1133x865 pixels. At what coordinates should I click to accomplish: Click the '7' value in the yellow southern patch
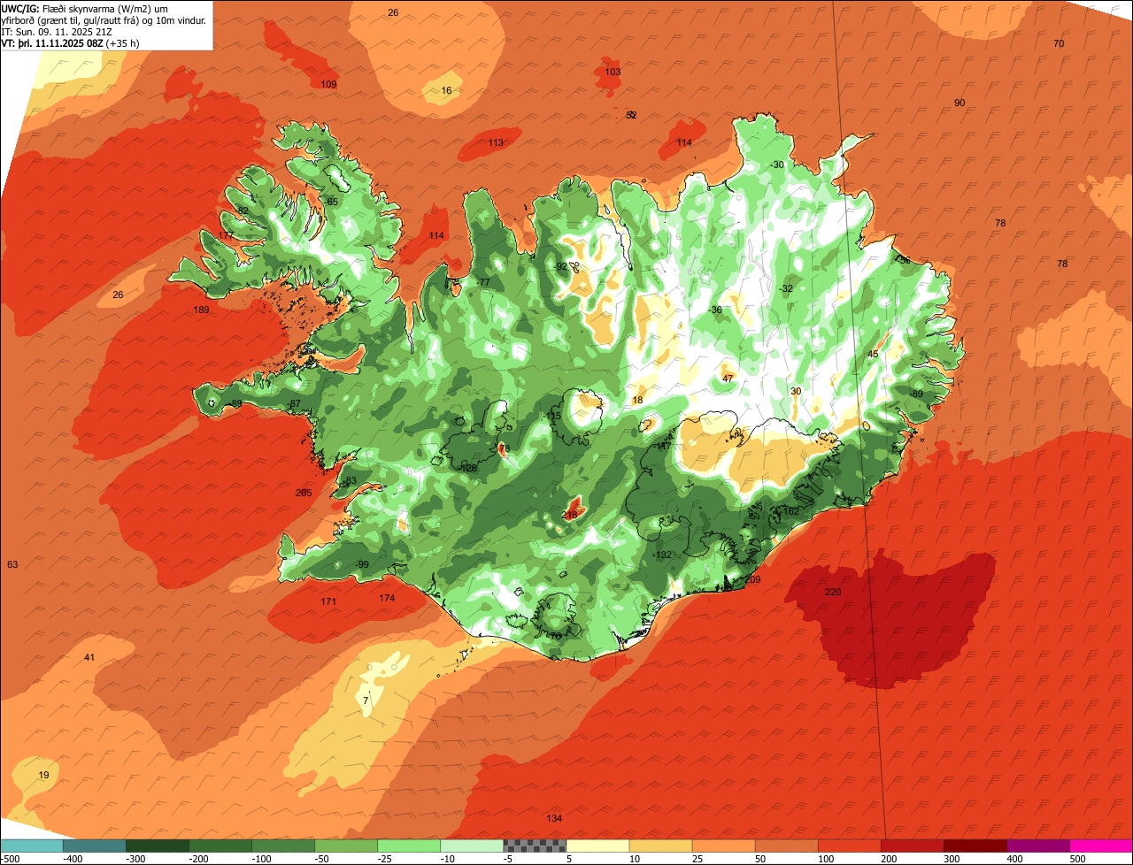(366, 701)
